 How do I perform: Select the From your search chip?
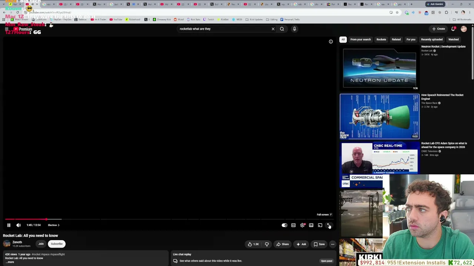[x=360, y=40]
